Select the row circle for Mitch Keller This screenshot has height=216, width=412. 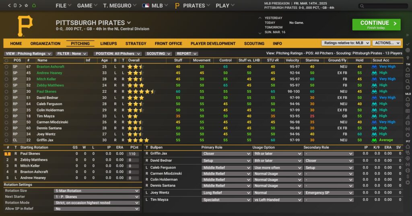click(x=6, y=79)
